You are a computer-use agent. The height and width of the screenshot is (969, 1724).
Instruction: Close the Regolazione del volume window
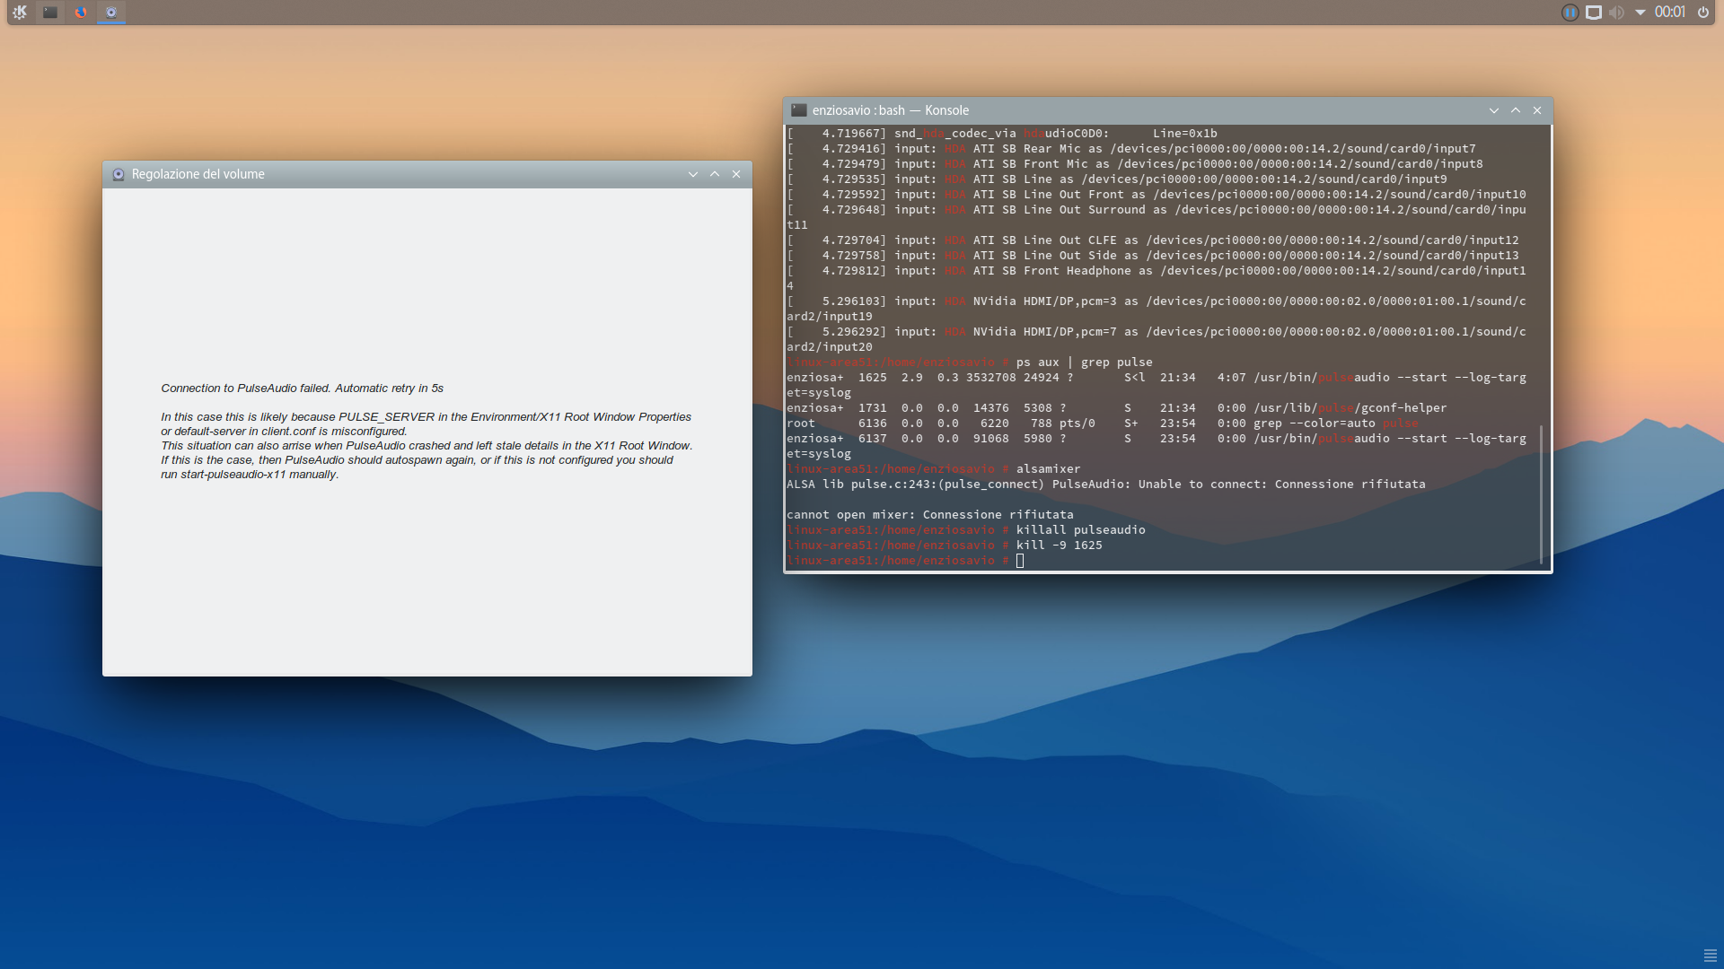736,174
